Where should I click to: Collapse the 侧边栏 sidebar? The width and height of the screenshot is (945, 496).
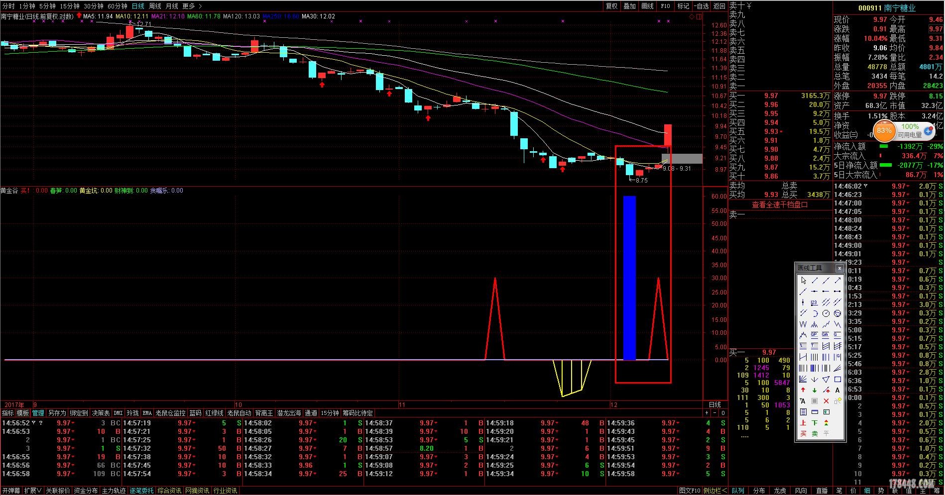pos(715,491)
